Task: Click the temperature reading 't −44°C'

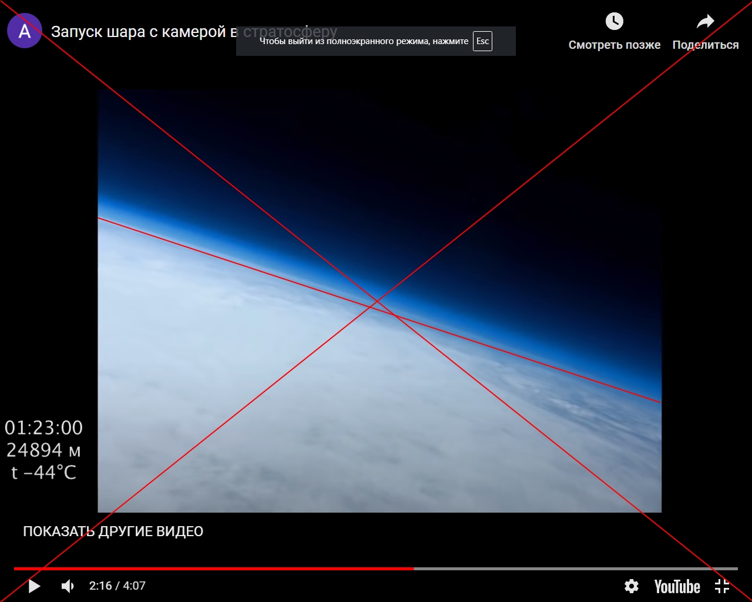Action: [43, 473]
